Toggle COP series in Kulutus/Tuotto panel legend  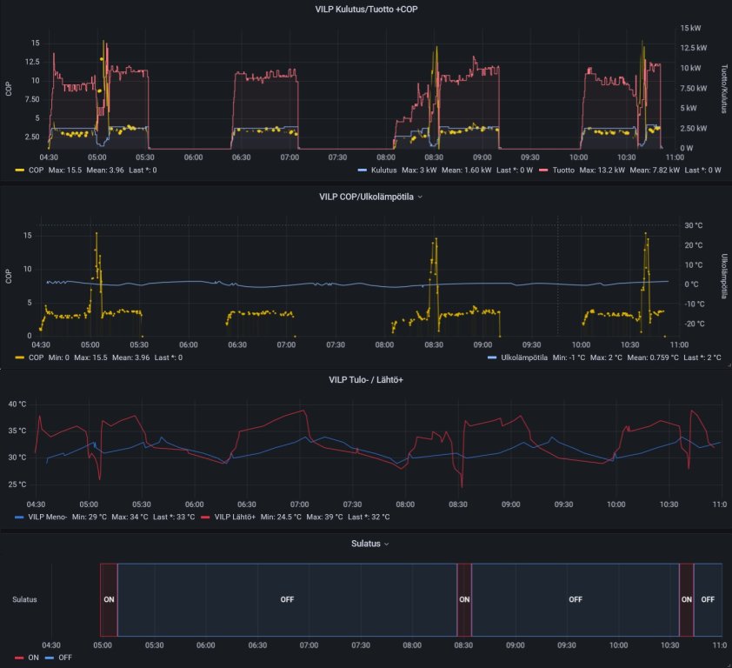36,170
